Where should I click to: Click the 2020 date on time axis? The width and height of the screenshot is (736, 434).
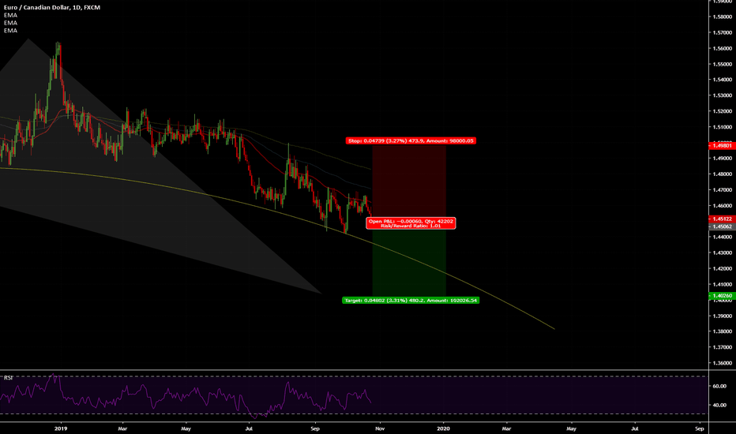coord(443,428)
